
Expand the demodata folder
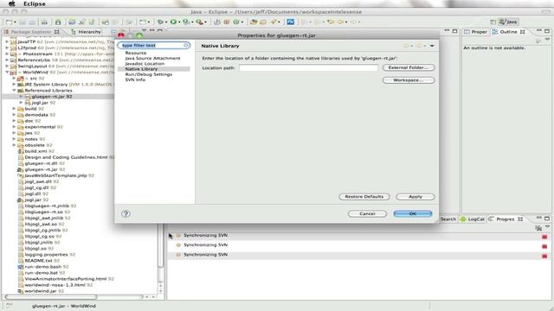point(14,115)
